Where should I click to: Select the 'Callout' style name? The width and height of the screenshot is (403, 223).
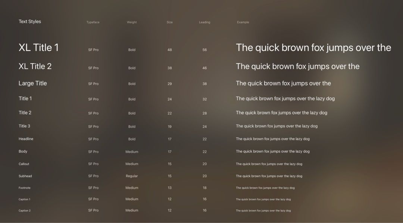point(24,164)
